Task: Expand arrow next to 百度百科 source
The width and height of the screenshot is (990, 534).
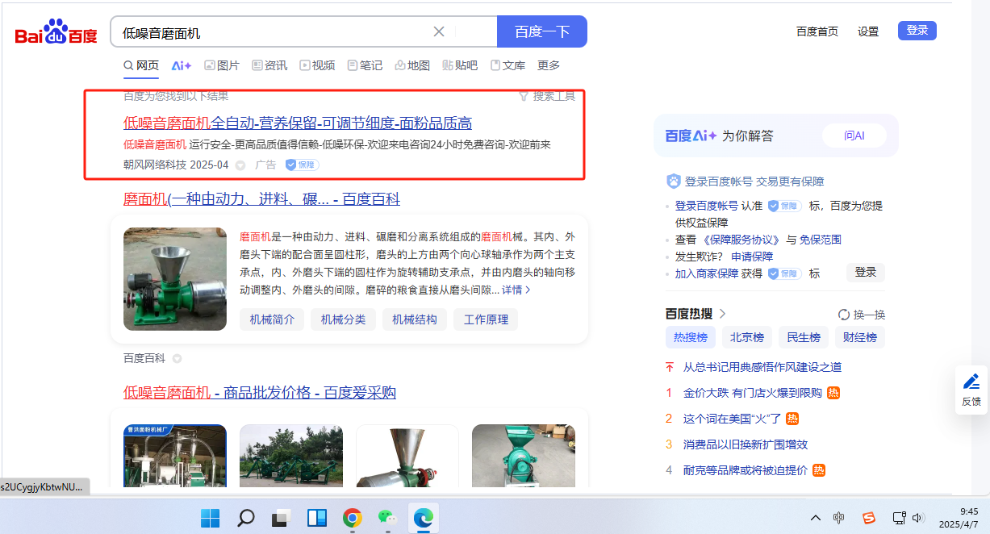Action: click(x=177, y=358)
